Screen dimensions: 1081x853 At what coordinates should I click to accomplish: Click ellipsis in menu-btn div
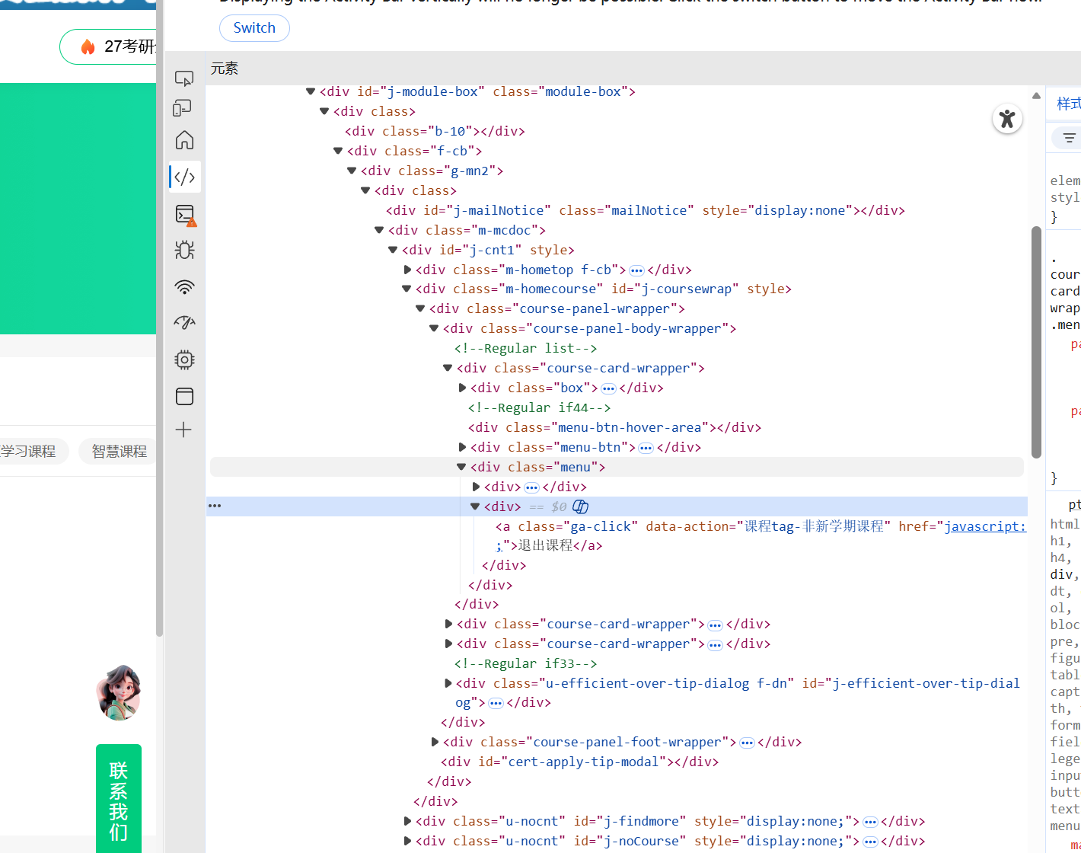click(646, 448)
